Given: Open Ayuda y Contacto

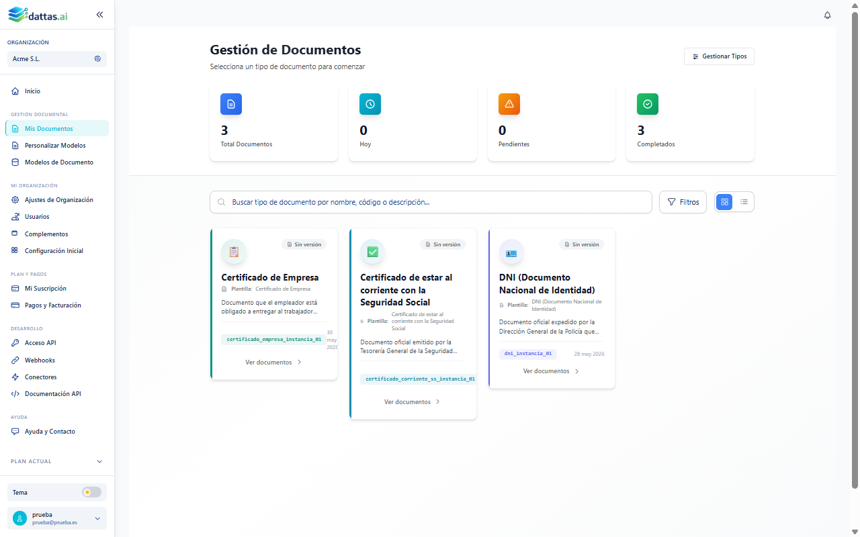Looking at the screenshot, I should [57, 432].
